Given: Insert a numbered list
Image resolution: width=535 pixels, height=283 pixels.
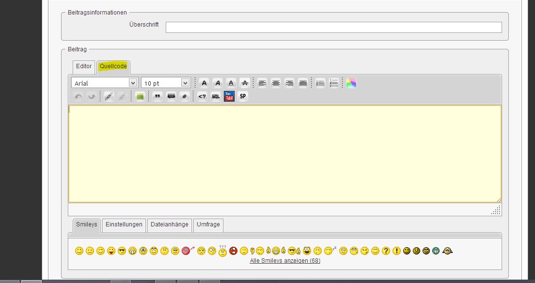Looking at the screenshot, I should tap(334, 83).
